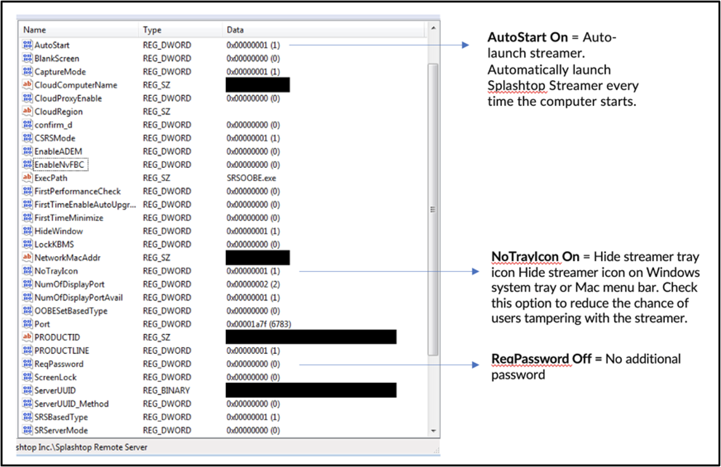Select the NumOfDisplayPortAvail entry name
The image size is (721, 467).
79,298
